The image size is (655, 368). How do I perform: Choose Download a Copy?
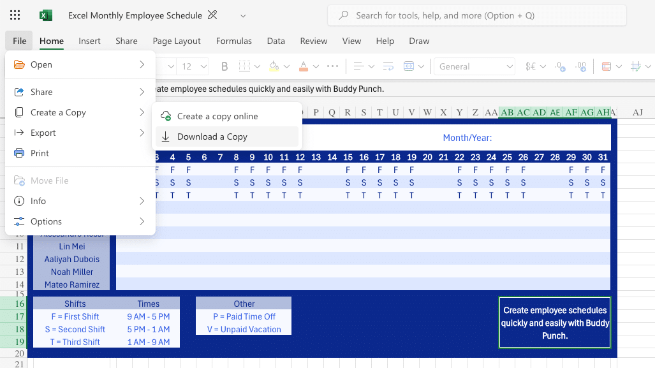click(x=212, y=136)
